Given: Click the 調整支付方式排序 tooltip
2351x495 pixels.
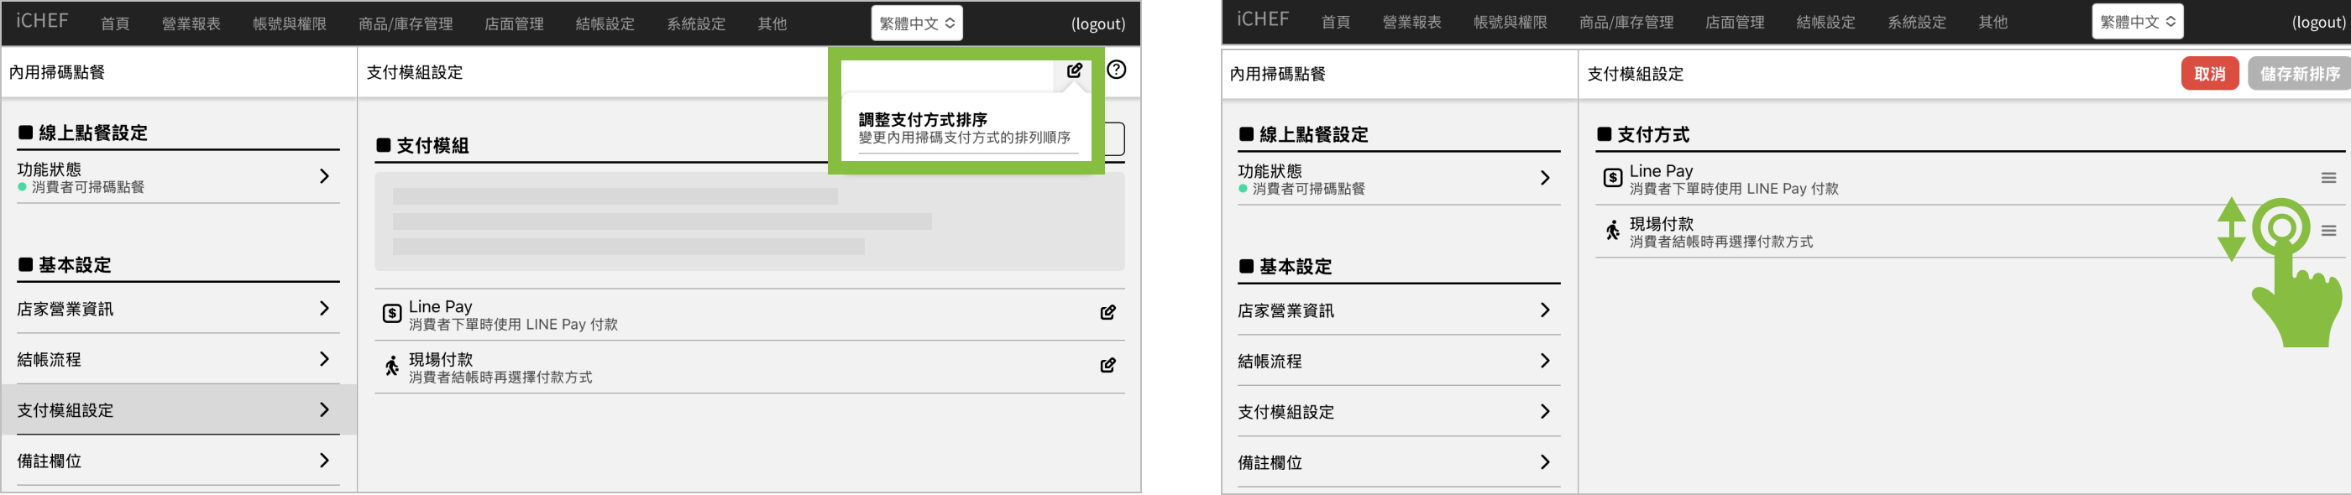Looking at the screenshot, I should coord(964,128).
